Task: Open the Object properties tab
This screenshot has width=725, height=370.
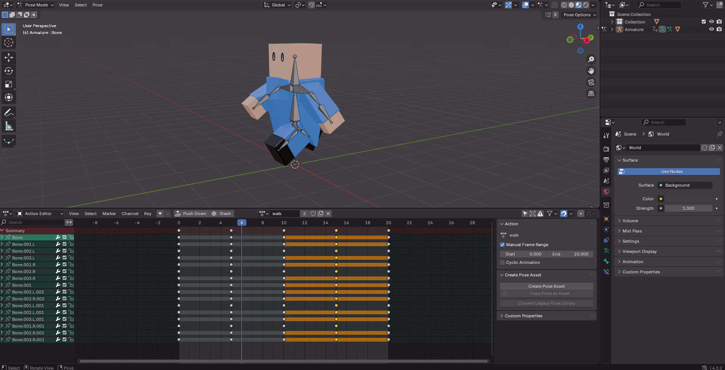Action: [606, 219]
